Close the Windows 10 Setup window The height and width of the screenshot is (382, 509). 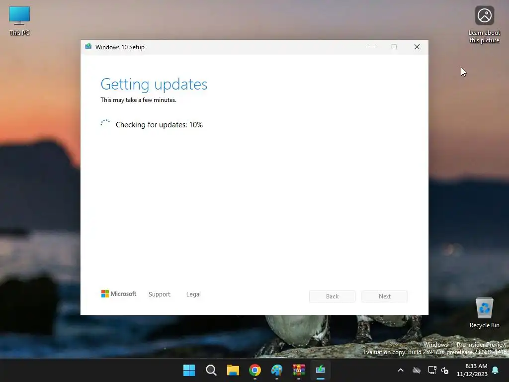coord(417,47)
